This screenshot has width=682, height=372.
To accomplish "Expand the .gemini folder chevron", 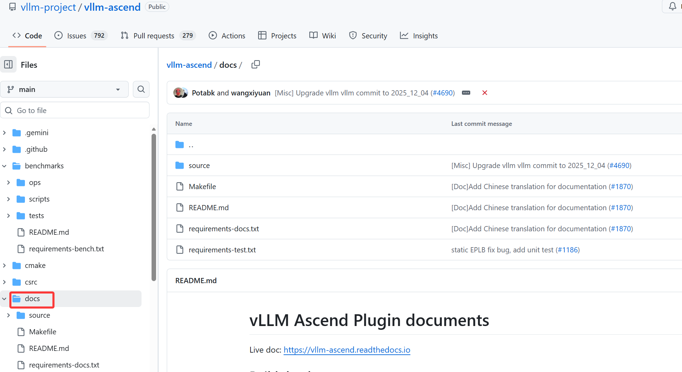I will click(x=4, y=133).
